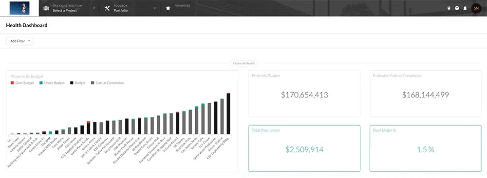
Task: Click the Greenpoint Production bar
Action: click(x=216, y=118)
